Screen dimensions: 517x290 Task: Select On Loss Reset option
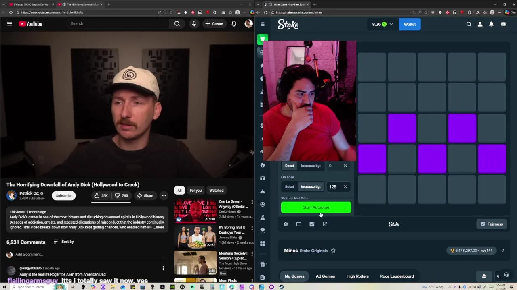click(290, 186)
